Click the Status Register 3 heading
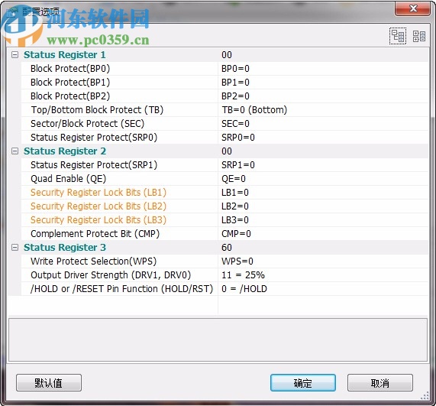This screenshot has height=406, width=436. (x=64, y=247)
